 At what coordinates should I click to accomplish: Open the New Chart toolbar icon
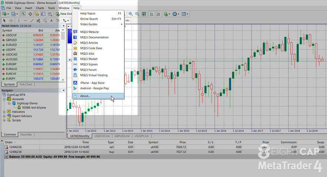point(4,14)
